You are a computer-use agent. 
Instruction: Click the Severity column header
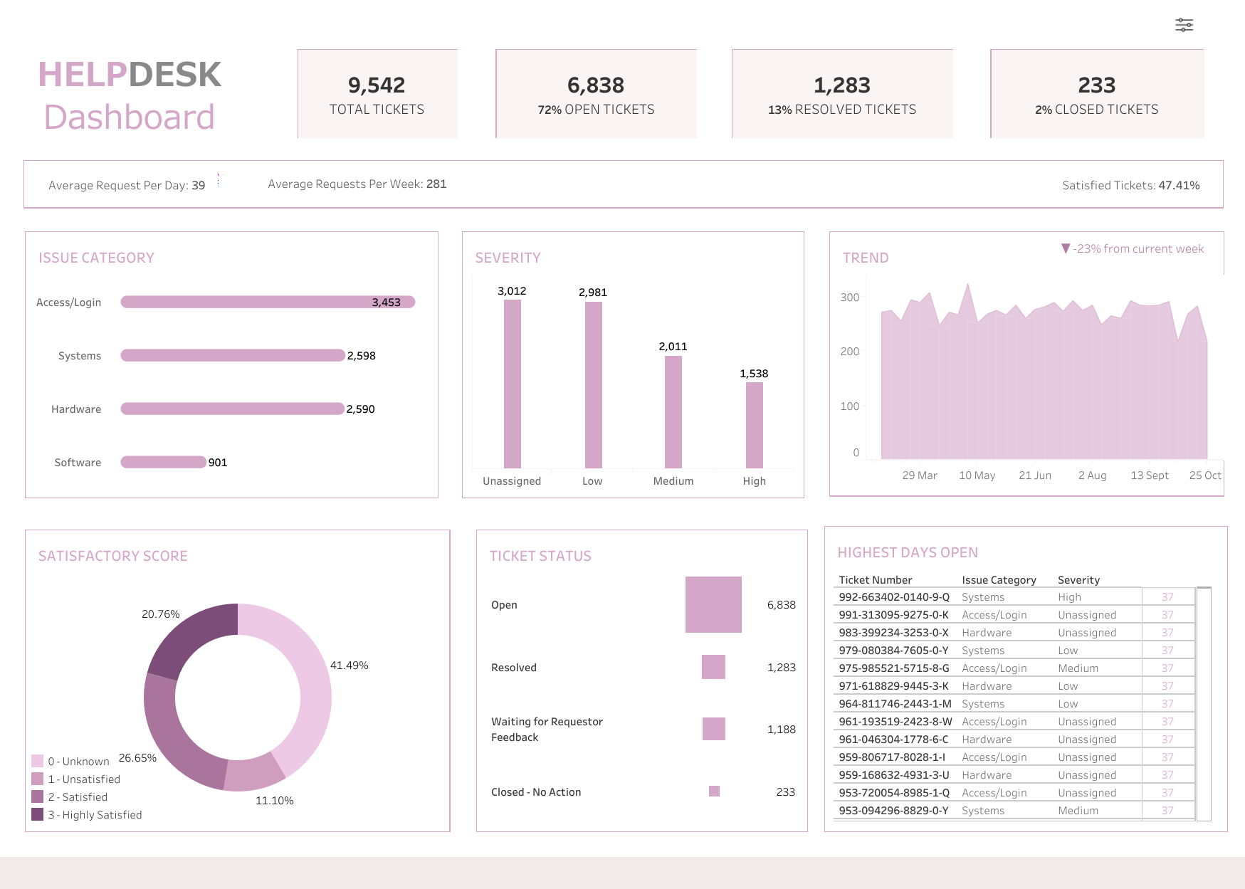coord(1078,580)
